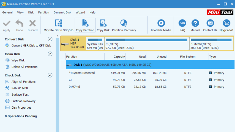The height and width of the screenshot is (132, 235).
Task: Open Partition Recovery from Check Disk list
Action: click(20, 101)
